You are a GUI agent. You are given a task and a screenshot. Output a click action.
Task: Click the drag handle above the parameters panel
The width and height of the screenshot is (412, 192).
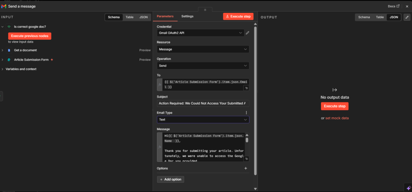coord(205,10)
